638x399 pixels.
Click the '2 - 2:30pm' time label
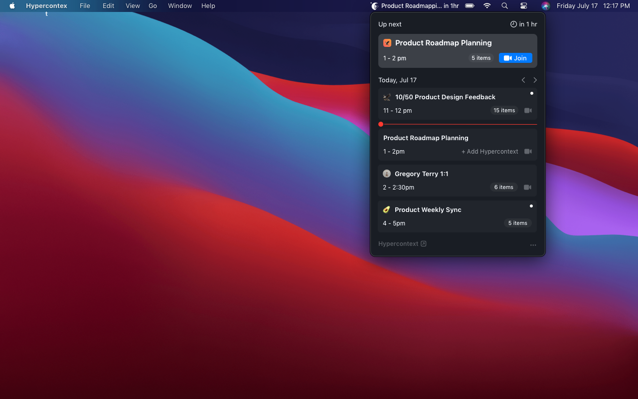[398, 187]
